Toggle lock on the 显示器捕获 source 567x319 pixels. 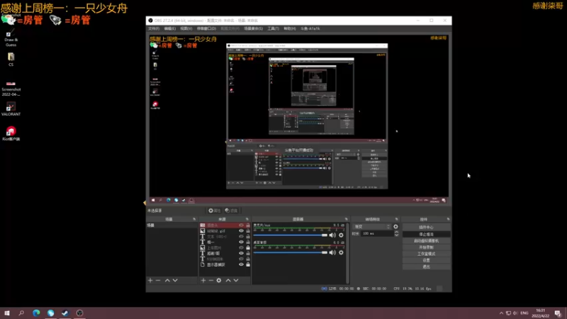(248, 264)
